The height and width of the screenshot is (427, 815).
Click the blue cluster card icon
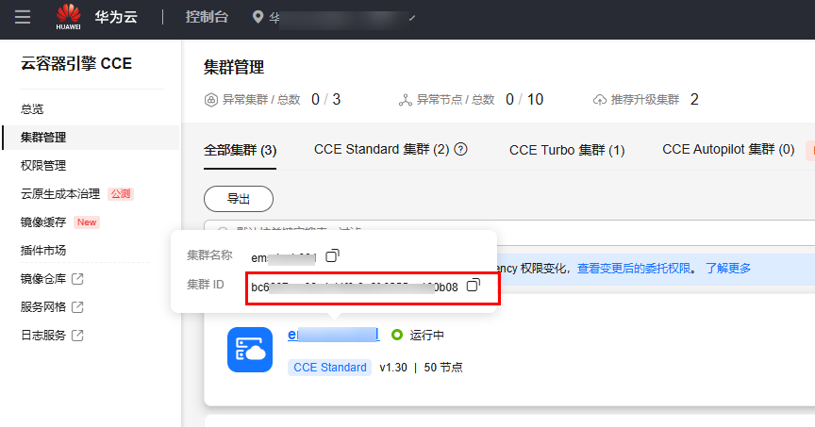click(250, 350)
